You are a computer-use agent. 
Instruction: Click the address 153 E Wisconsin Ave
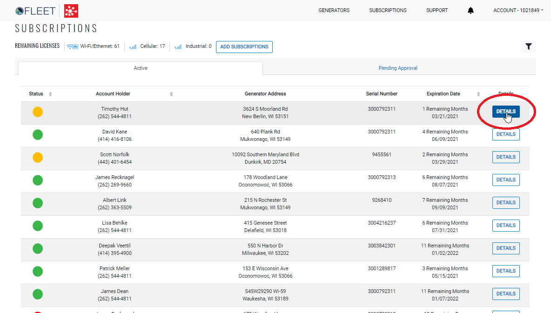[265, 269]
